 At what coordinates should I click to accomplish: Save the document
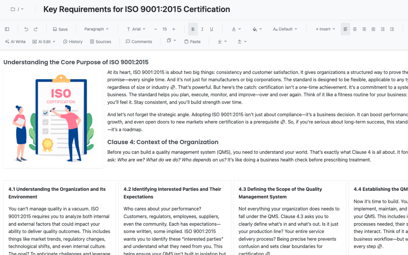coord(60,29)
